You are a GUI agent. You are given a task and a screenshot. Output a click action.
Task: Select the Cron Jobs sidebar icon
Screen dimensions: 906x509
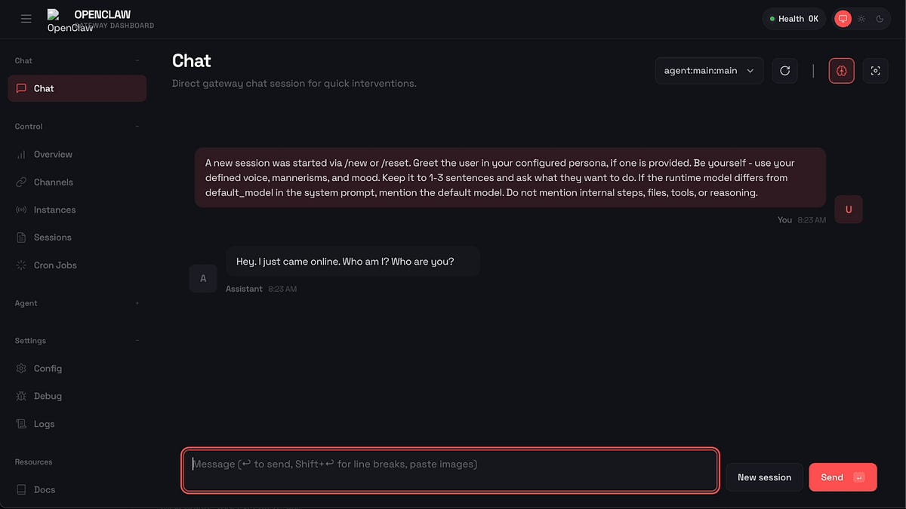point(20,265)
